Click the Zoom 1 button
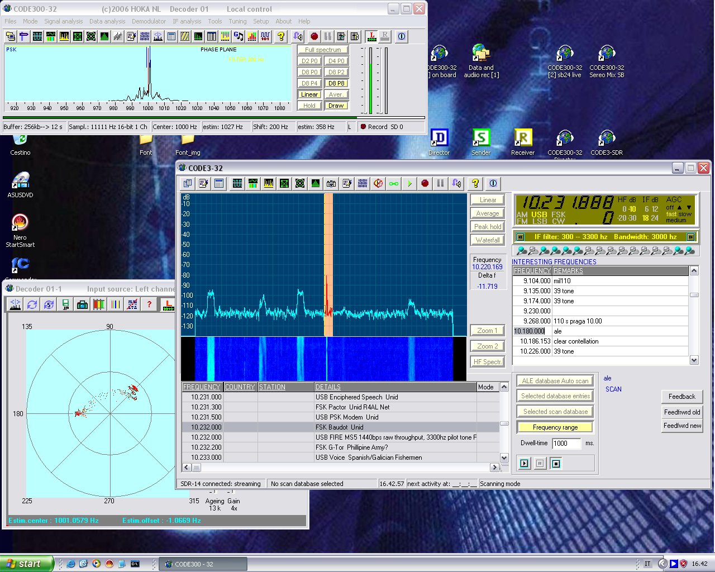 [x=488, y=331]
